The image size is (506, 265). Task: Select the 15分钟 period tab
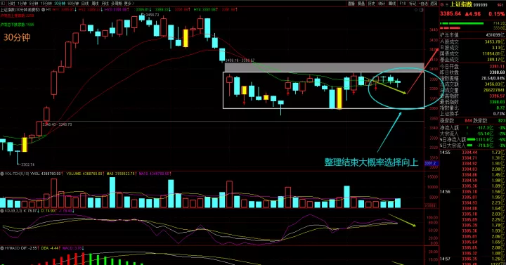(46, 4)
